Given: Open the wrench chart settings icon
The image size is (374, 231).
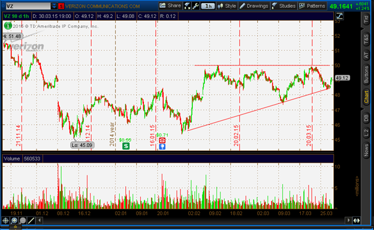Looking at the screenshot, I should point(195,6).
